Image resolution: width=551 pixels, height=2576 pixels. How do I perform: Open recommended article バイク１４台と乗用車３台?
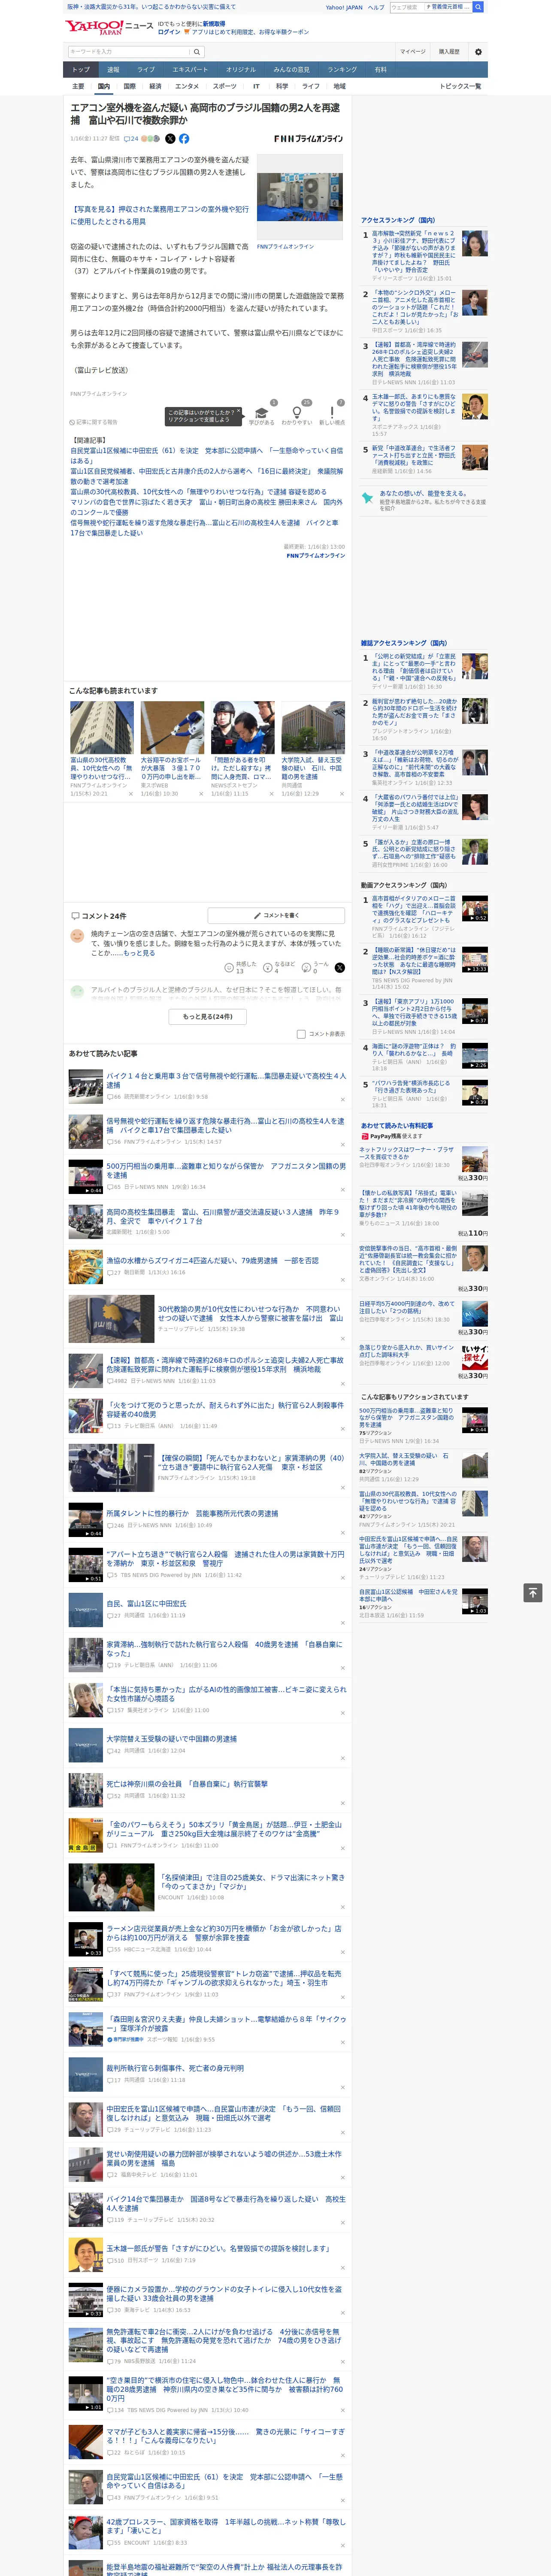tap(226, 1080)
